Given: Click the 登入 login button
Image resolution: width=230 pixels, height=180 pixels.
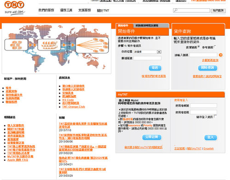Looking at the screenshot, I should (211, 137).
